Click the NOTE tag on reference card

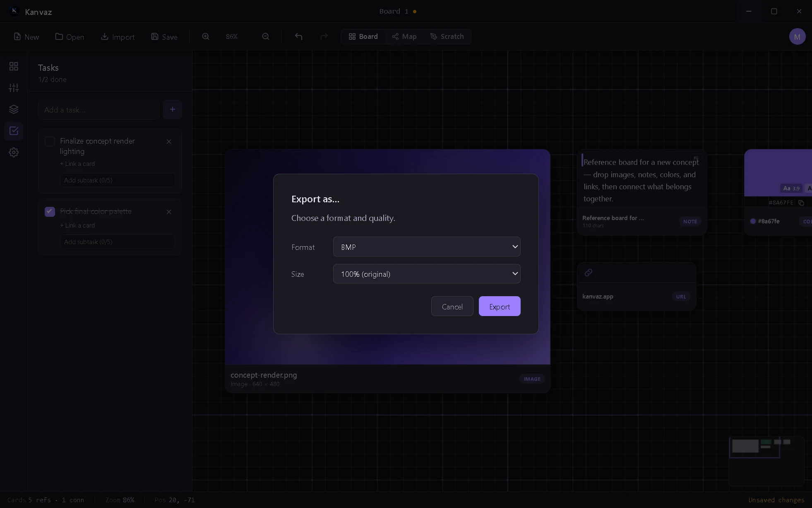tap(690, 221)
